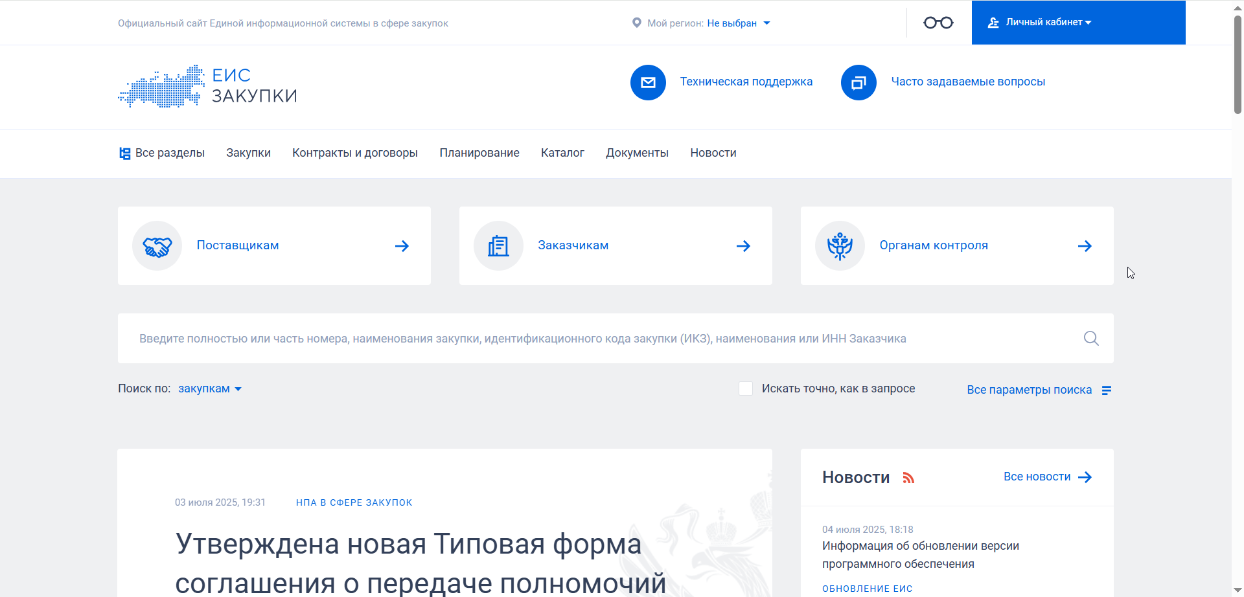Click the location pin icon near Мой регион
This screenshot has height=597, width=1244.
636,23
